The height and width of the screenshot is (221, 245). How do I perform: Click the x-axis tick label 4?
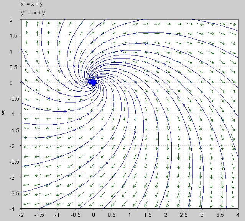tap(238, 215)
